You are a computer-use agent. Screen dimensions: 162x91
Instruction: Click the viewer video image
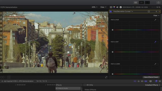pos(55,42)
